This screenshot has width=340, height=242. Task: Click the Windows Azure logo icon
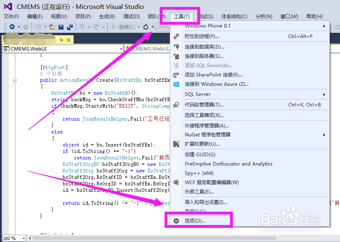pyautogui.click(x=176, y=84)
